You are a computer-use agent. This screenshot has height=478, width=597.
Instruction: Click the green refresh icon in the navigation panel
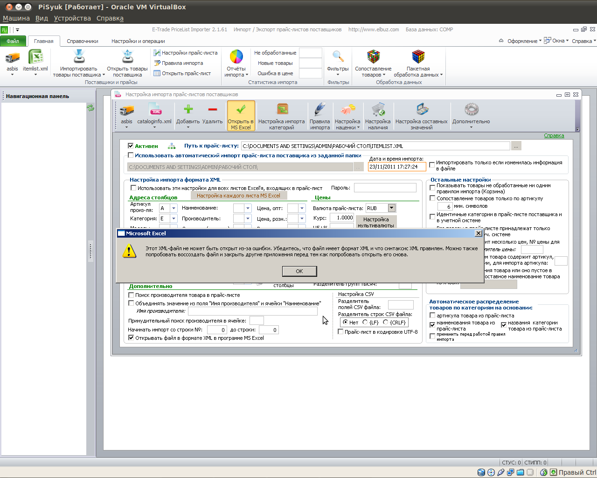pyautogui.click(x=90, y=108)
